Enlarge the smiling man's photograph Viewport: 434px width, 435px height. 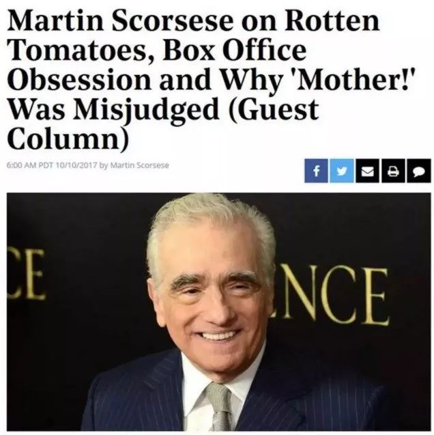218,311
